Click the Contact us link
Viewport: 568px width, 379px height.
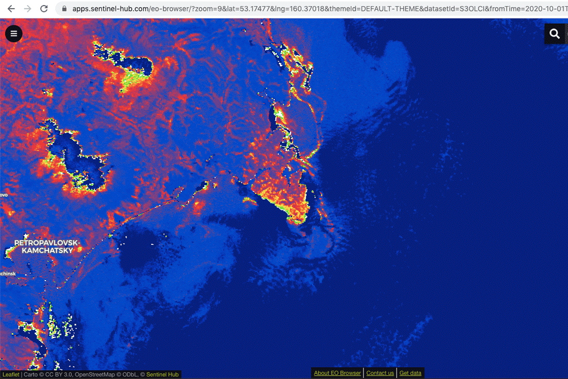click(380, 373)
